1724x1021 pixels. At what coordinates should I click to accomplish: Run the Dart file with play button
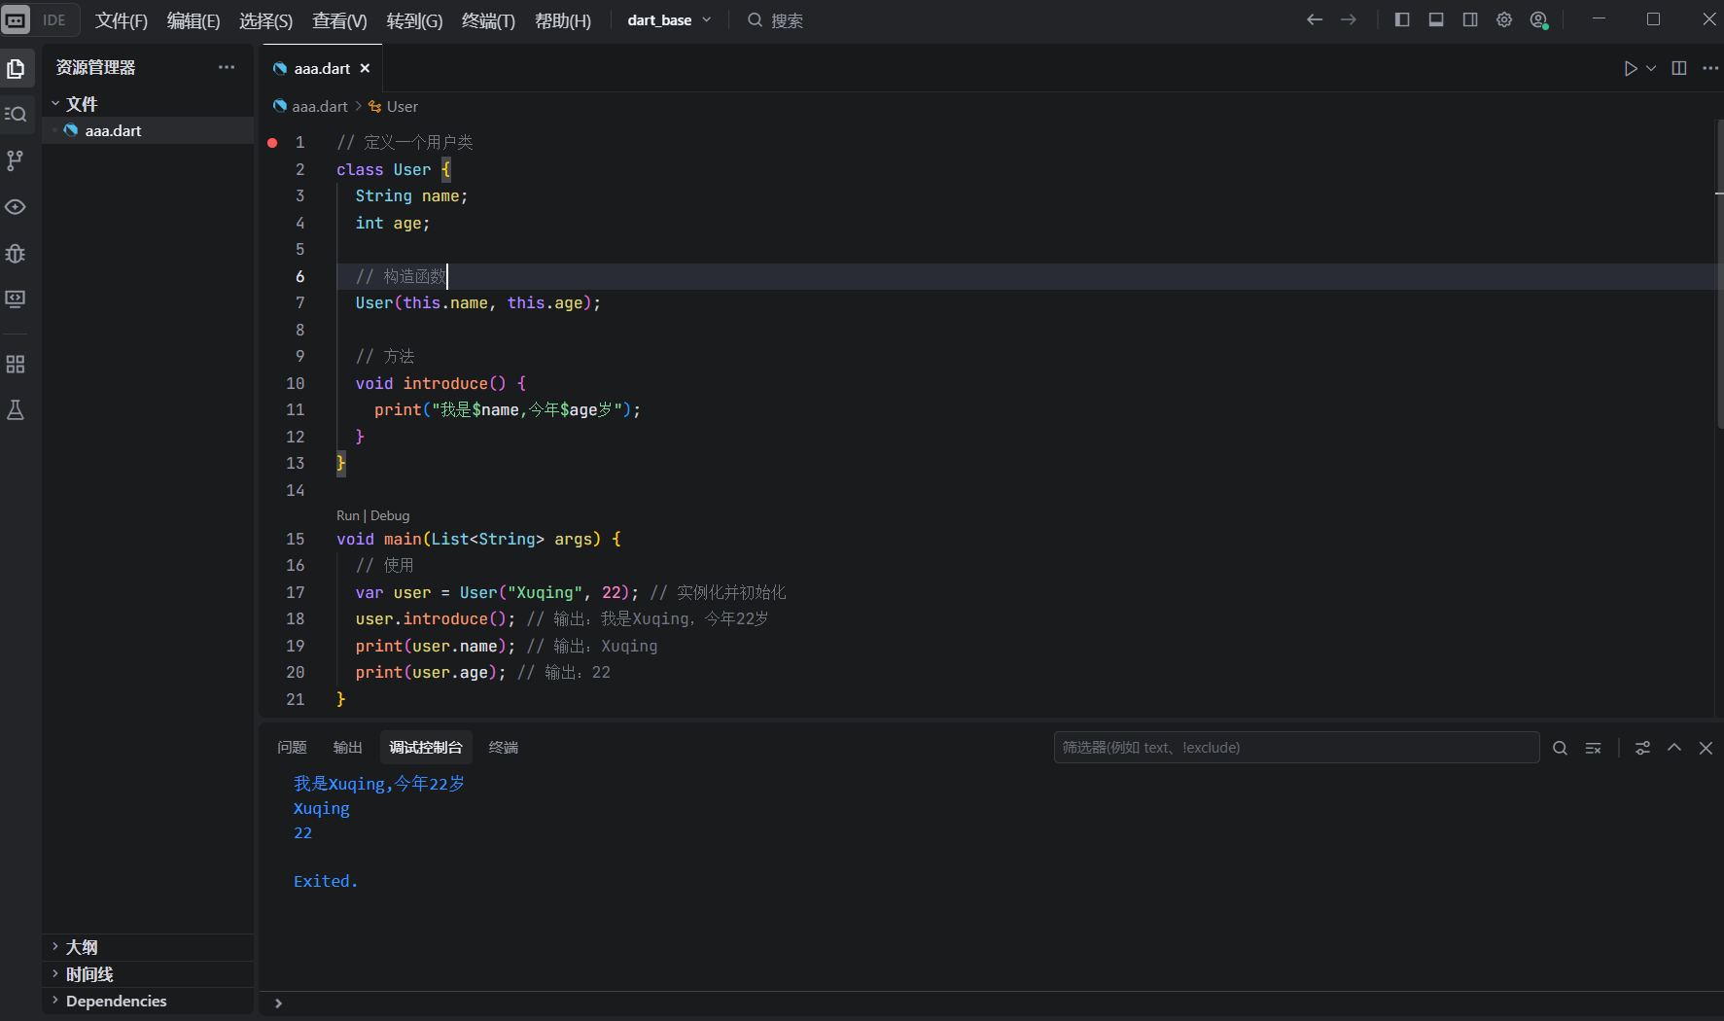(x=1631, y=68)
